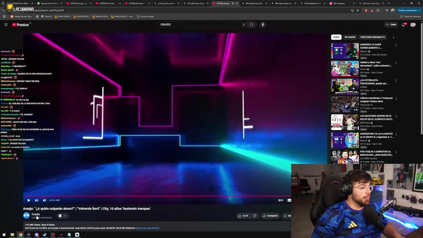Open the goo.gl link in description
The width and height of the screenshot is (423, 238).
(148, 228)
